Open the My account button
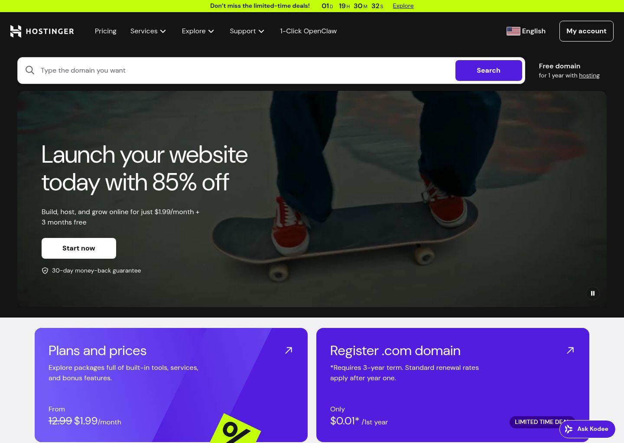Viewport: 624px width, 443px height. [586, 31]
